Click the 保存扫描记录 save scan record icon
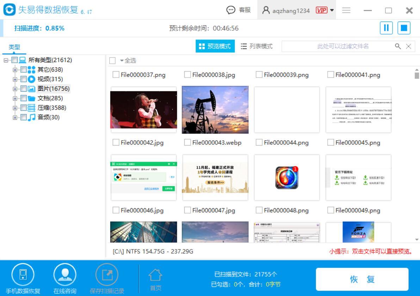 pyautogui.click(x=107, y=275)
